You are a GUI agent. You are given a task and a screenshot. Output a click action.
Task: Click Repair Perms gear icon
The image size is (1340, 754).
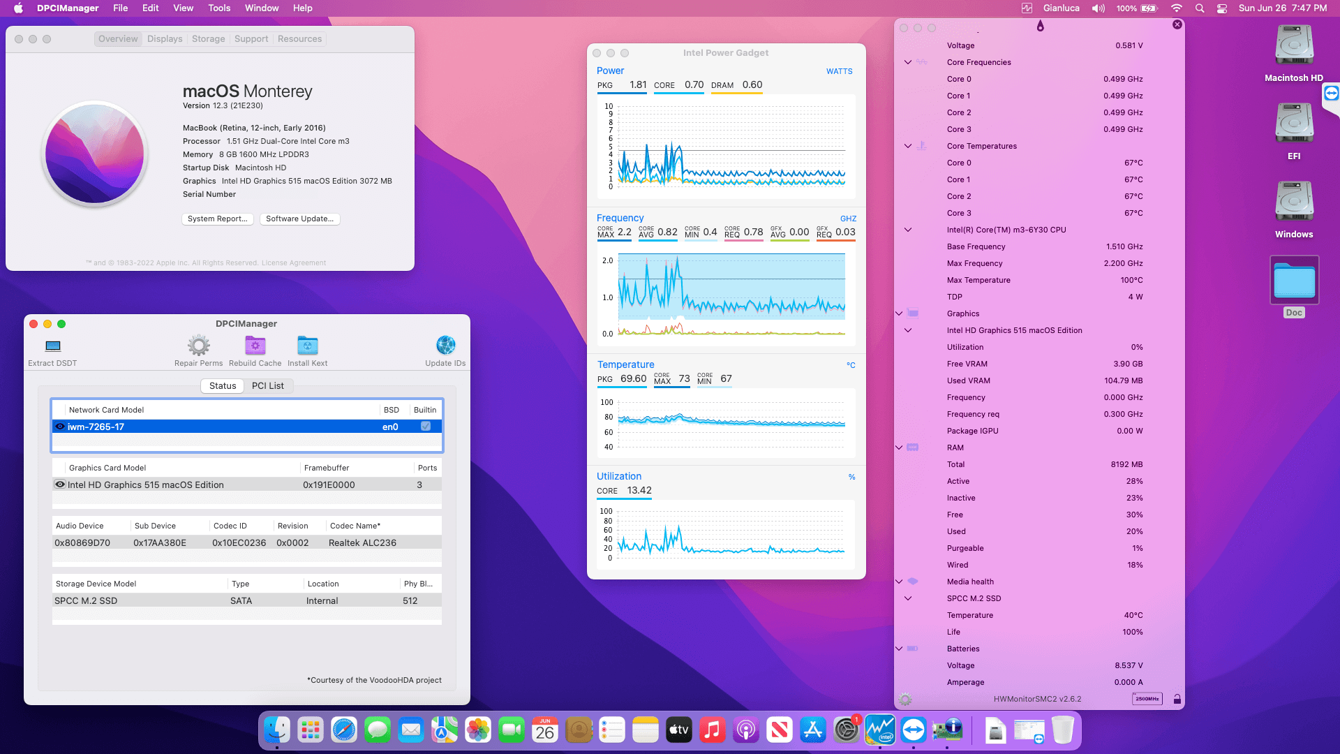tap(199, 345)
